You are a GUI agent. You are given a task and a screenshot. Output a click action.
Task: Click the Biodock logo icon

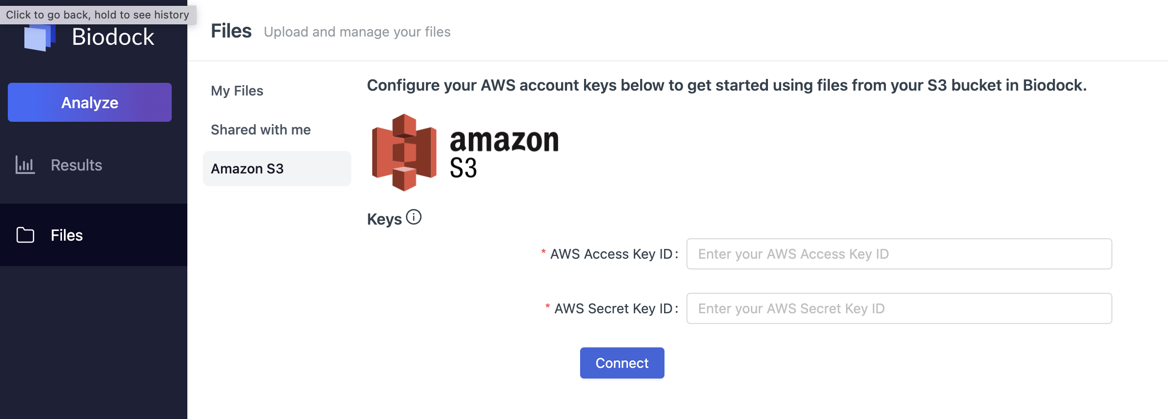pos(40,38)
